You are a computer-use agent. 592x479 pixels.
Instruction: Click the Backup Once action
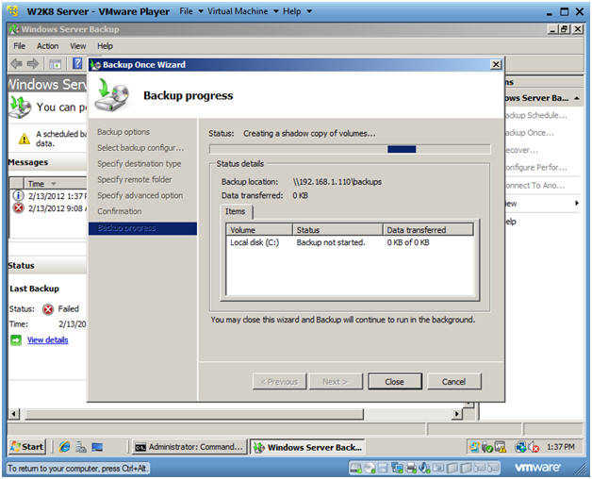click(x=530, y=133)
